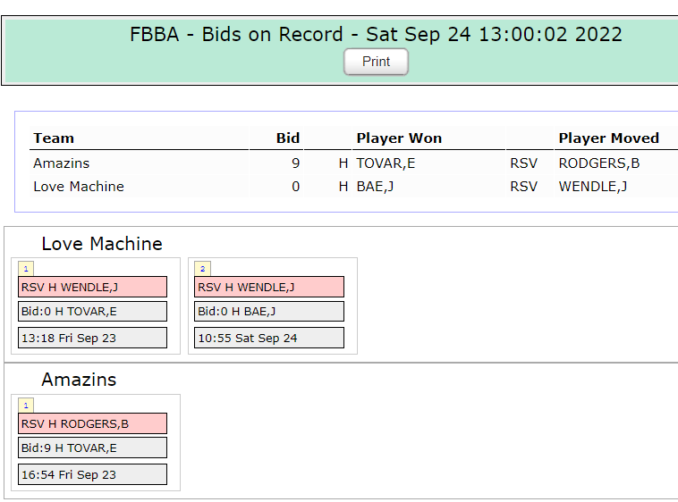The image size is (678, 502).
Task: Click the first pink RSV H WENDLE,J box
Action: click(x=92, y=287)
